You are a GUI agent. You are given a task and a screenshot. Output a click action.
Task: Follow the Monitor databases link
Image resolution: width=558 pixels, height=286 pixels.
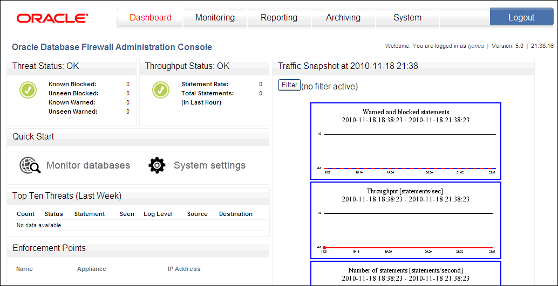pos(89,165)
